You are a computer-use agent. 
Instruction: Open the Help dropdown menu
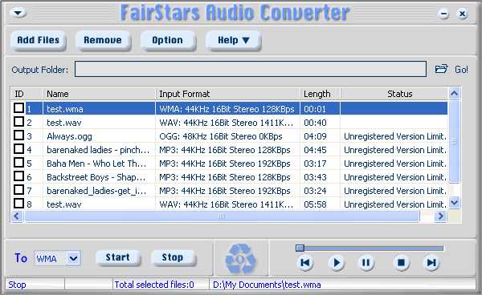[233, 40]
